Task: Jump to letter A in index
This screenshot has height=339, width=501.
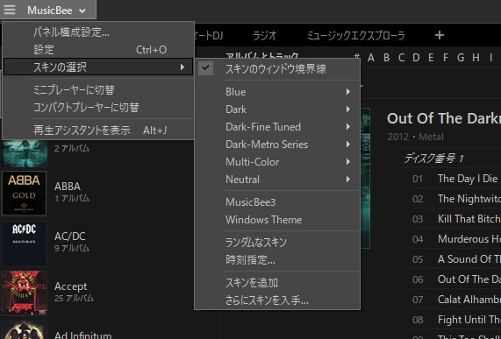Action: click(371, 58)
